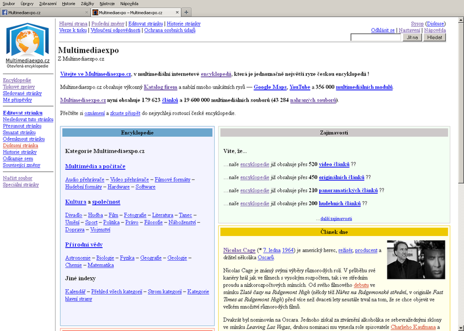
Task: Open the Zobrazení menu
Action: click(48, 4)
